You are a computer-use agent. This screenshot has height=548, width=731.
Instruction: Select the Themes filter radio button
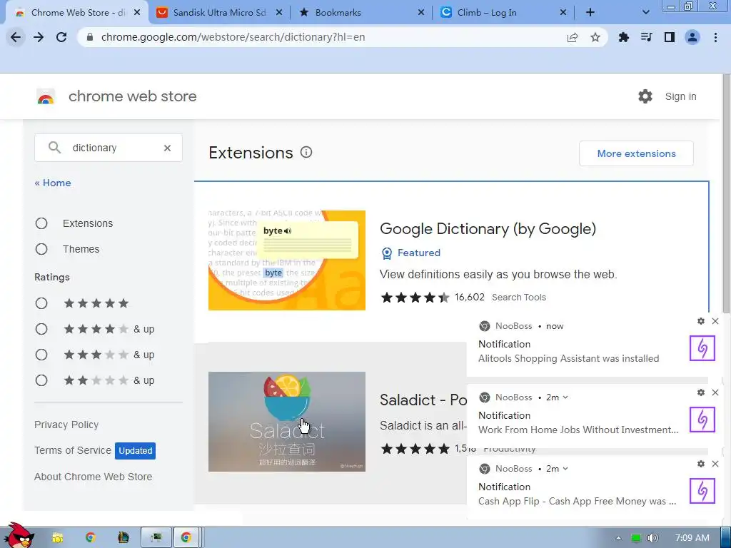click(41, 249)
